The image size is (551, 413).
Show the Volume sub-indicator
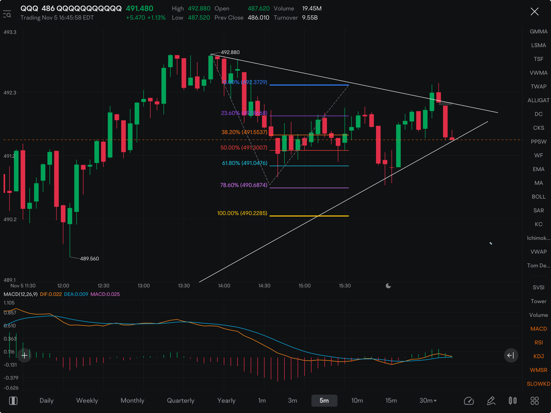pyautogui.click(x=539, y=315)
